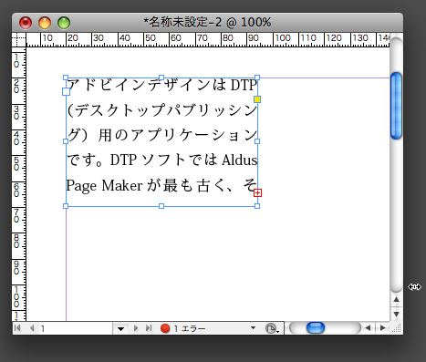Click the green zoom window button
The width and height of the screenshot is (426, 362).
point(64,23)
